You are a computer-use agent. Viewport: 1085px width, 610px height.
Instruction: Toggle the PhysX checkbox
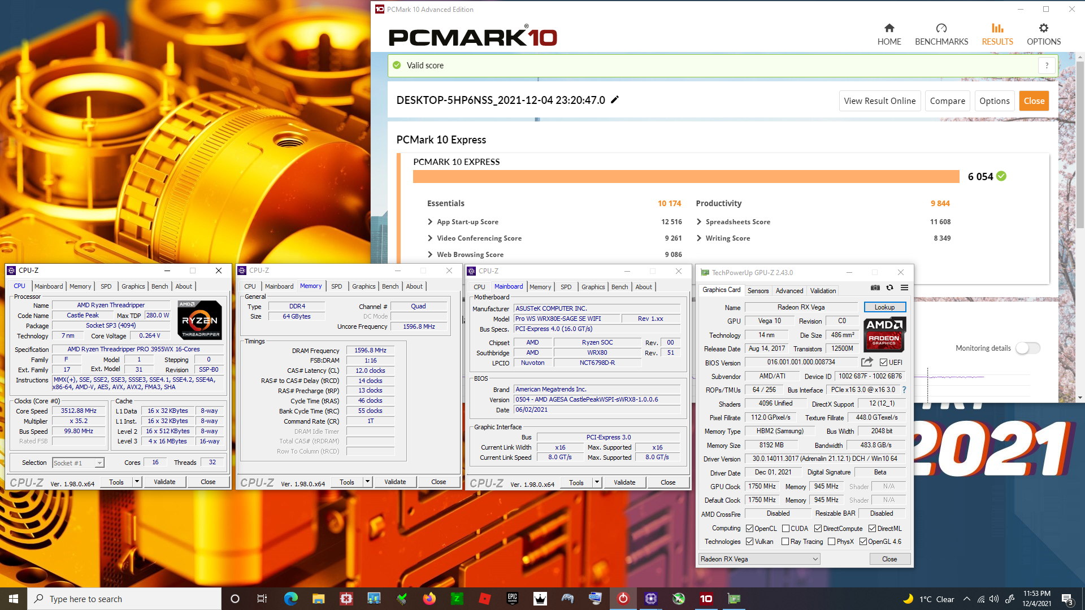tap(831, 542)
